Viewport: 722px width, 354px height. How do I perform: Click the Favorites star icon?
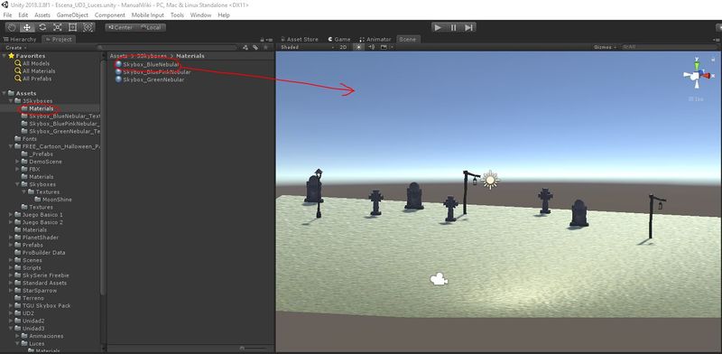click(12, 56)
